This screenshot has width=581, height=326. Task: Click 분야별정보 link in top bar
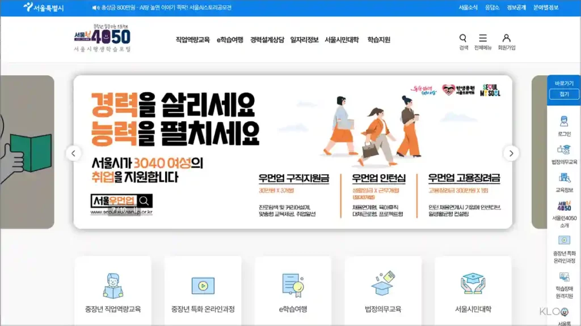click(546, 7)
